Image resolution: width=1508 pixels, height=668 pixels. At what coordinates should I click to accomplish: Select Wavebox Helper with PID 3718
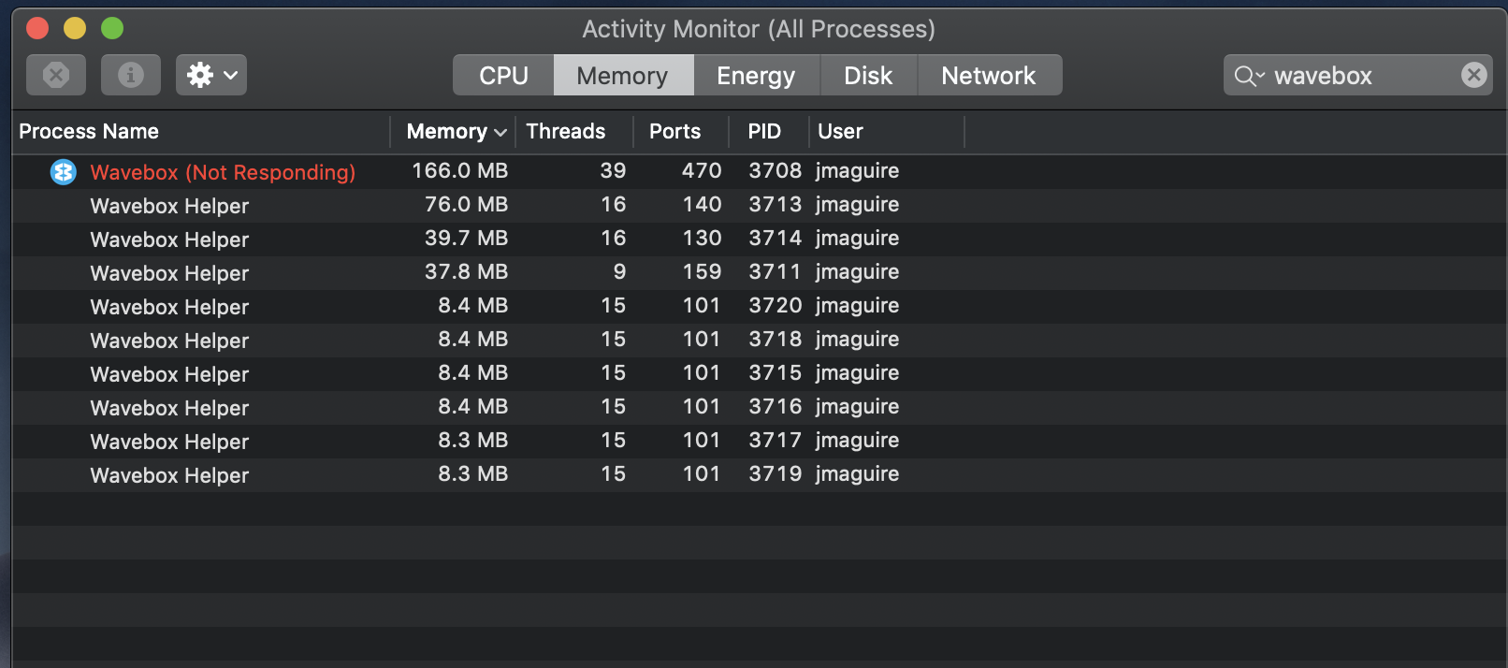tap(759, 341)
